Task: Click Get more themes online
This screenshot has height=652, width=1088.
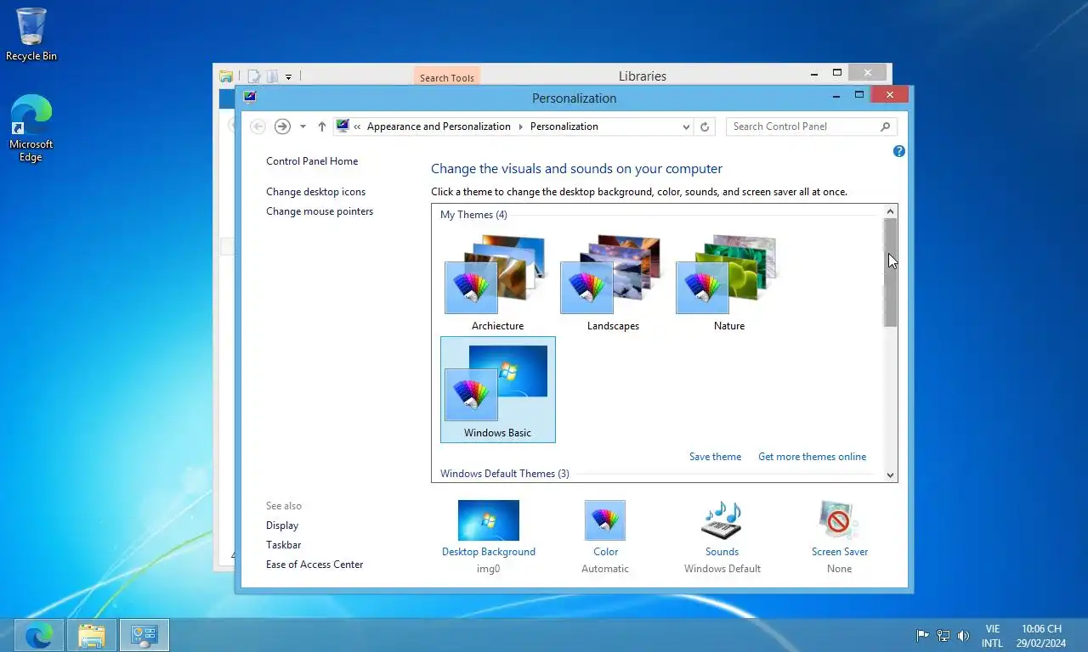Action: 812,457
